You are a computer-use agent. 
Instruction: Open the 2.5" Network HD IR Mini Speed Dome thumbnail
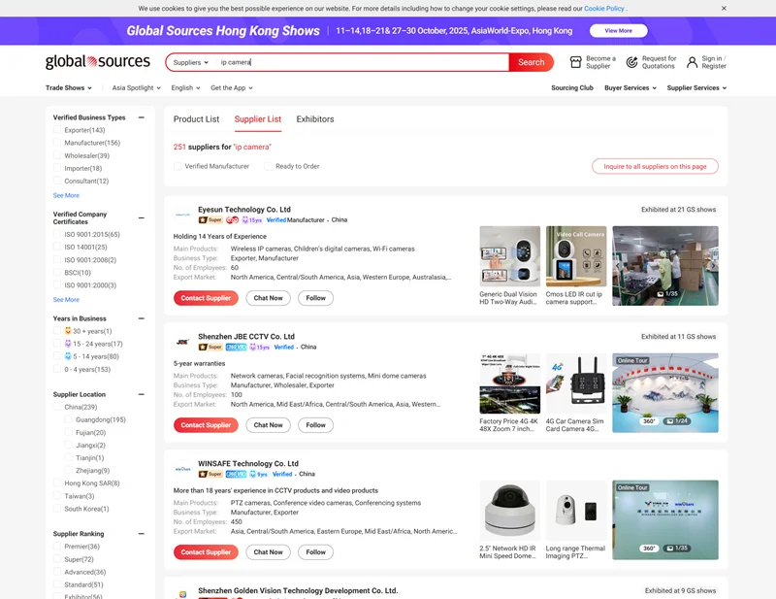pyautogui.click(x=510, y=511)
